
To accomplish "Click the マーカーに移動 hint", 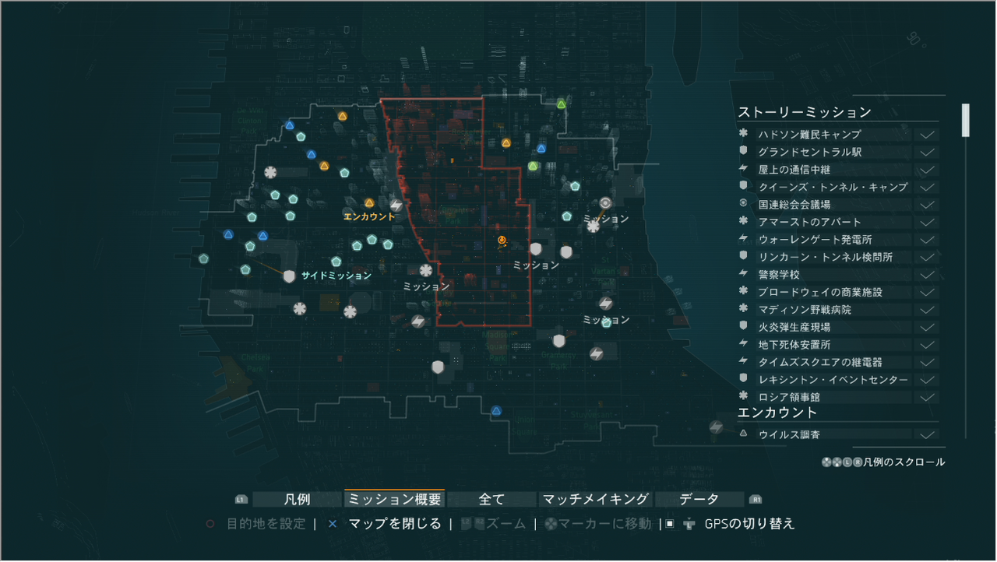I will pos(598,524).
